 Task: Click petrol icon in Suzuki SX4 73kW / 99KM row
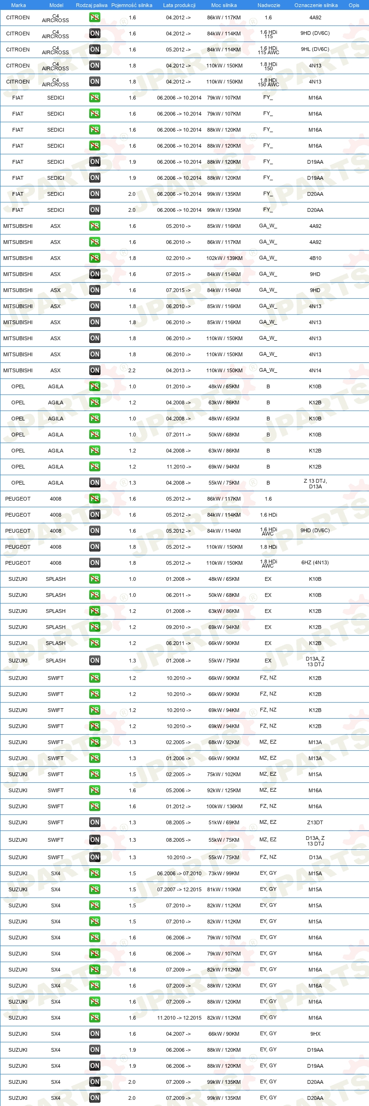click(95, 873)
